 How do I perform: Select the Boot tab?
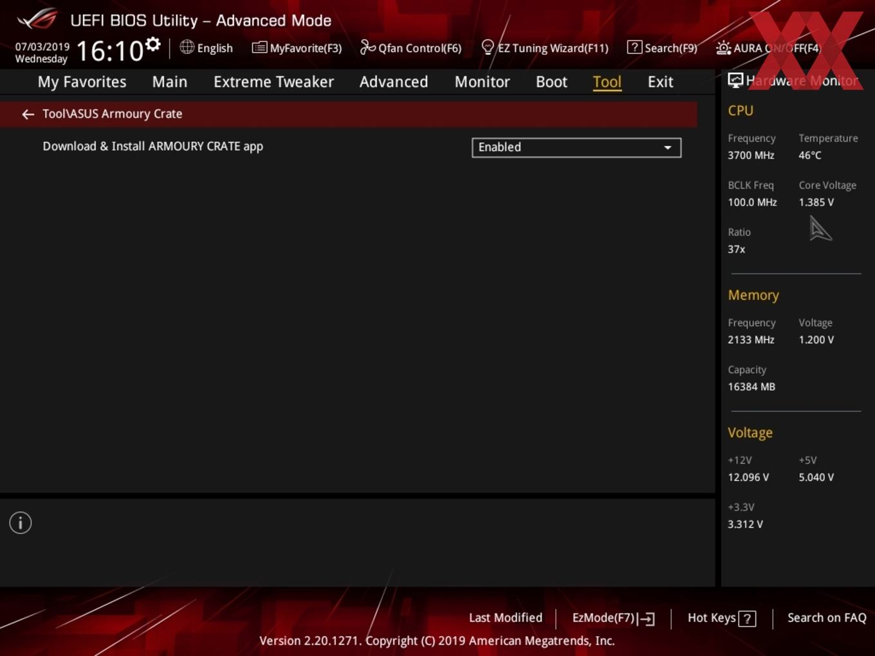tap(551, 82)
